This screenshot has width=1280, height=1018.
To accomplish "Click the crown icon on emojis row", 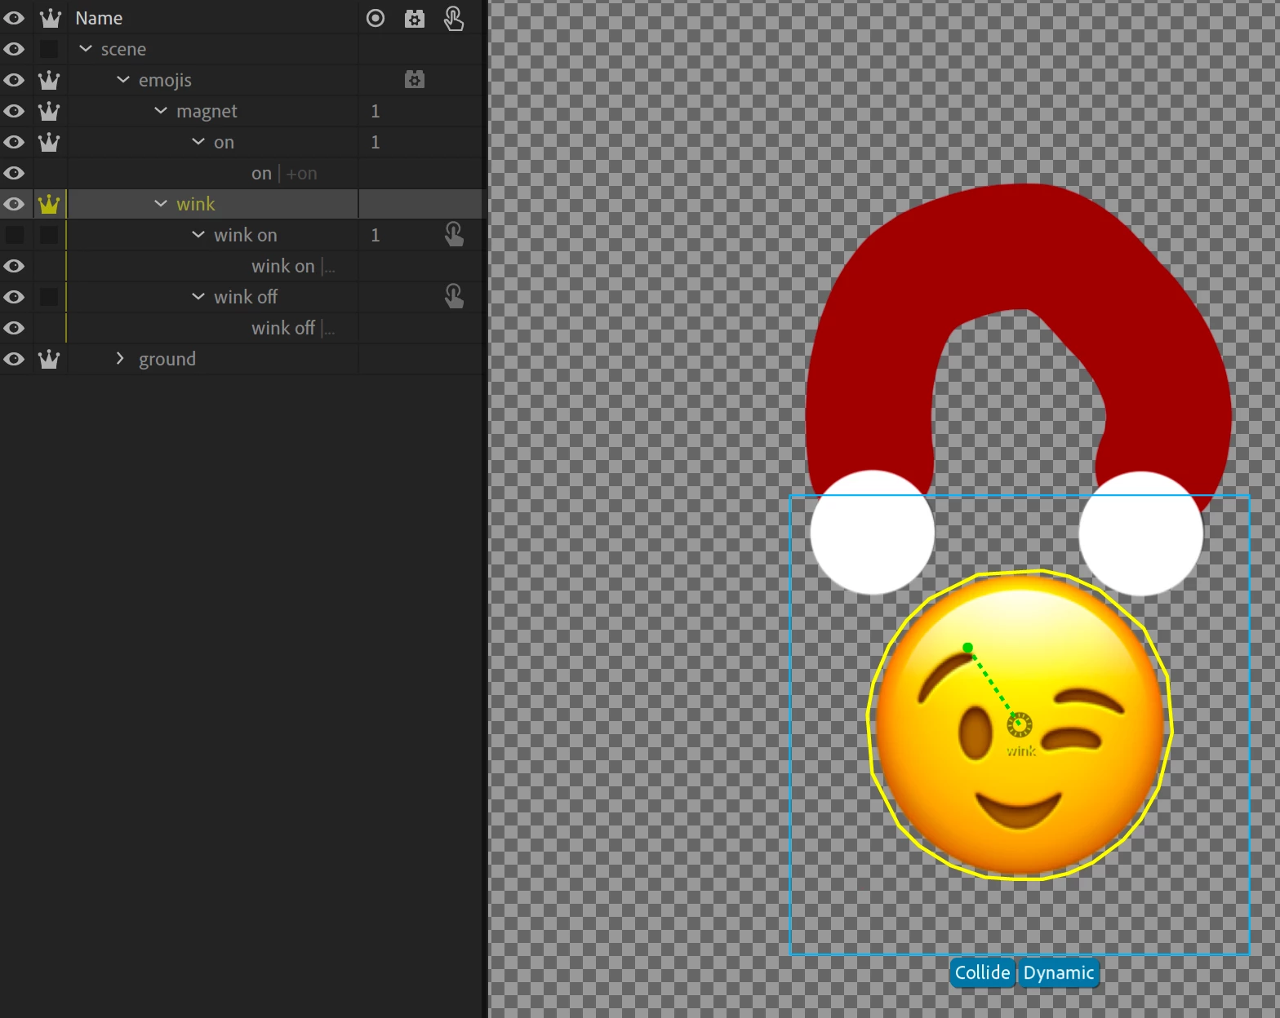I will click(50, 80).
